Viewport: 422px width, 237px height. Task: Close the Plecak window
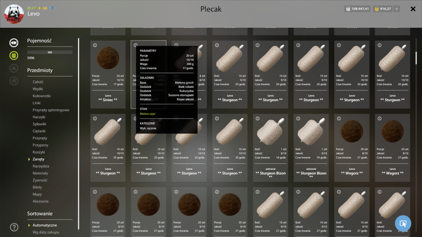click(x=413, y=9)
